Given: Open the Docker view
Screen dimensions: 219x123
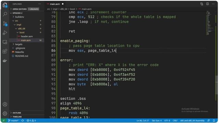Looking at the screenshot, I should pyautogui.click(x=5, y=61).
